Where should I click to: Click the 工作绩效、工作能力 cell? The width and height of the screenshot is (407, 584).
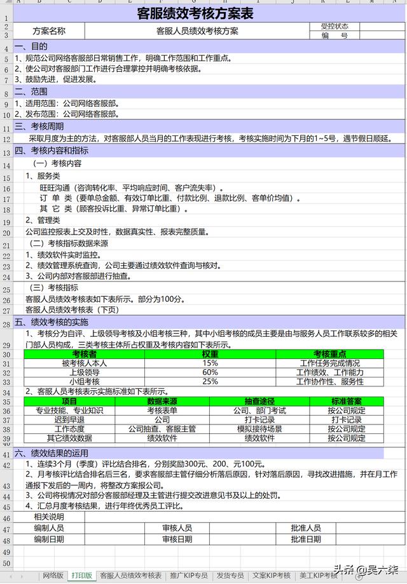330,372
